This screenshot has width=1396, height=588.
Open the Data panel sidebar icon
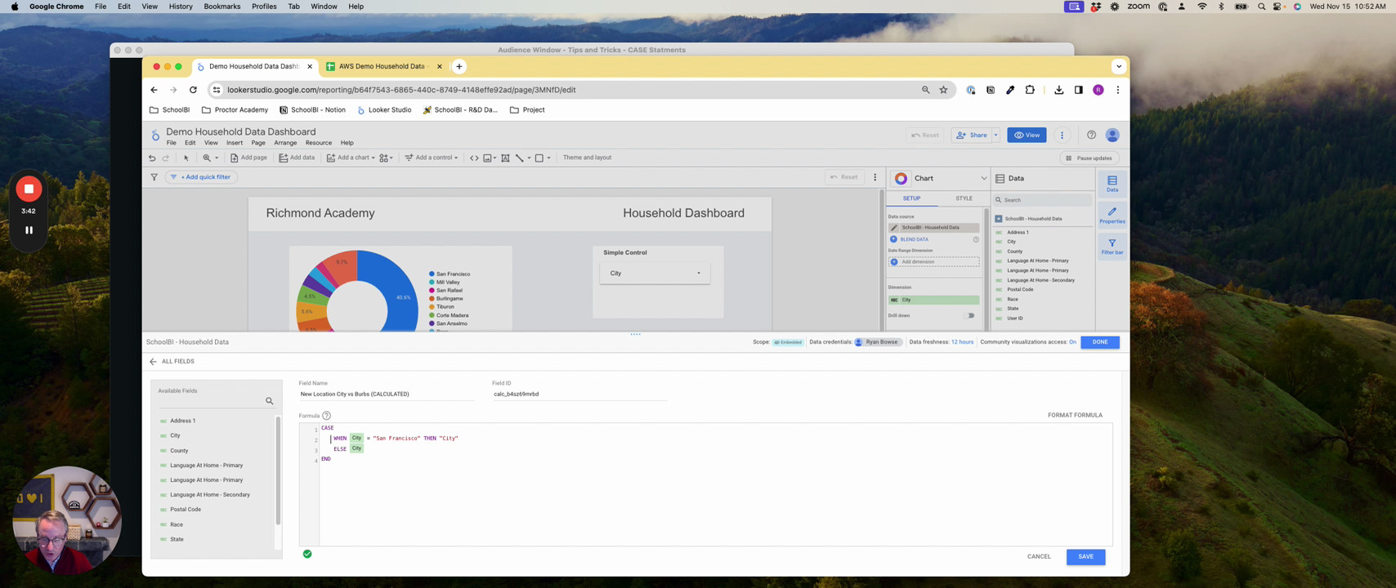[1112, 184]
